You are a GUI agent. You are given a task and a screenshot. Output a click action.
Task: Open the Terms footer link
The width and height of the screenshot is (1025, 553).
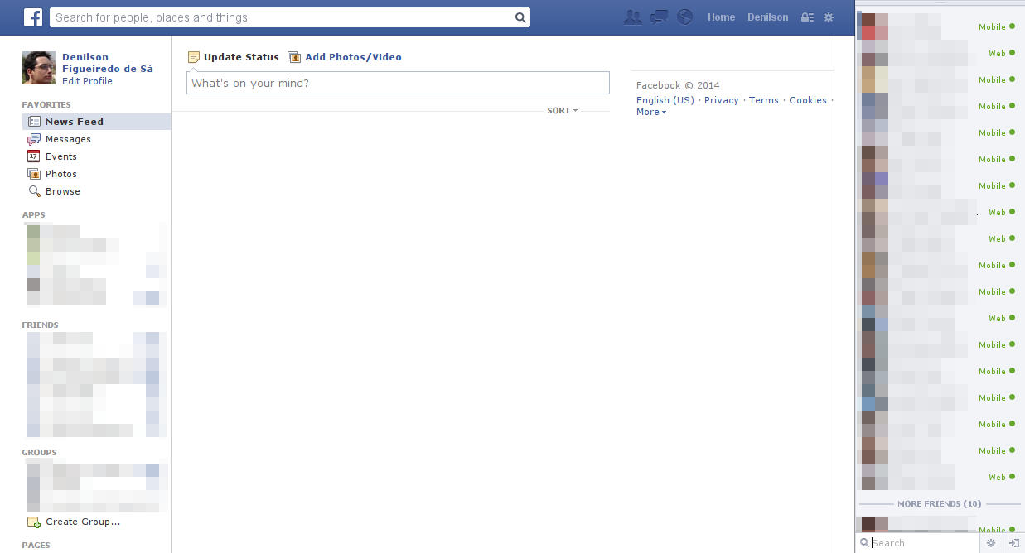point(764,100)
